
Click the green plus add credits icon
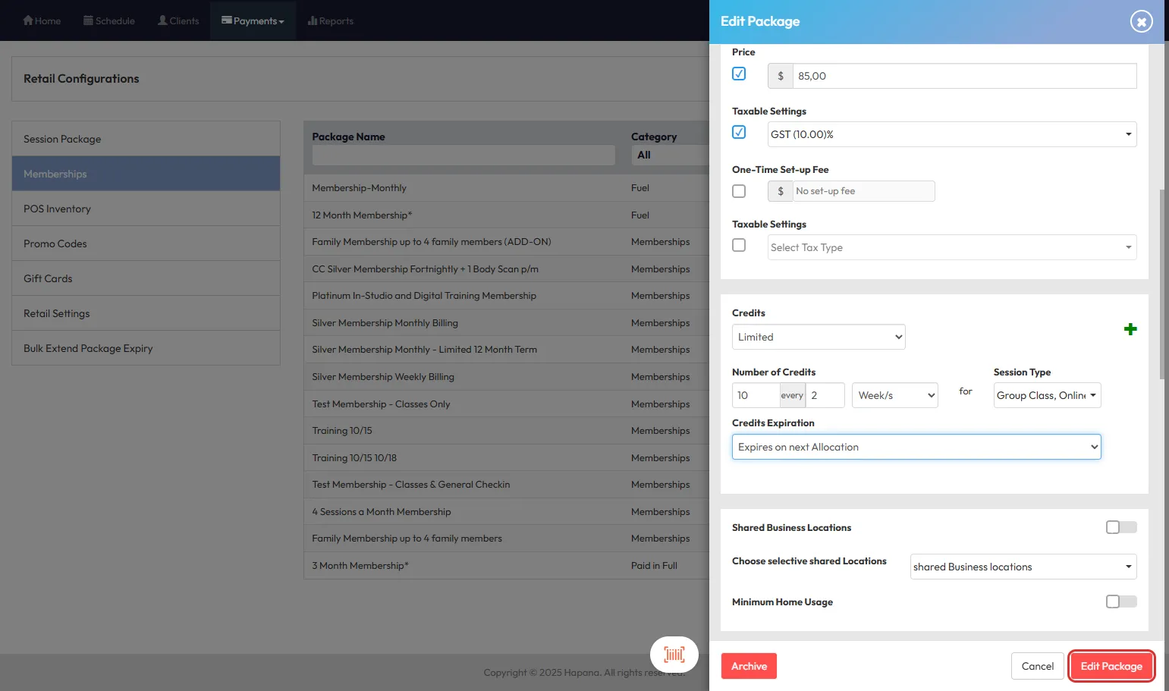pos(1130,329)
